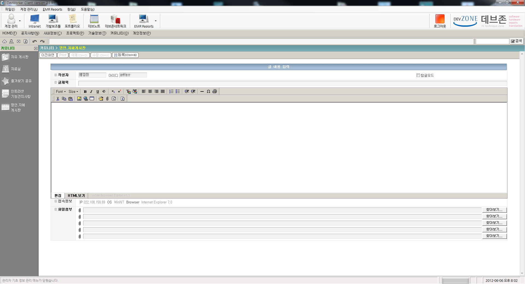Insert an image into the post
This screenshot has height=284, width=525.
click(79, 99)
